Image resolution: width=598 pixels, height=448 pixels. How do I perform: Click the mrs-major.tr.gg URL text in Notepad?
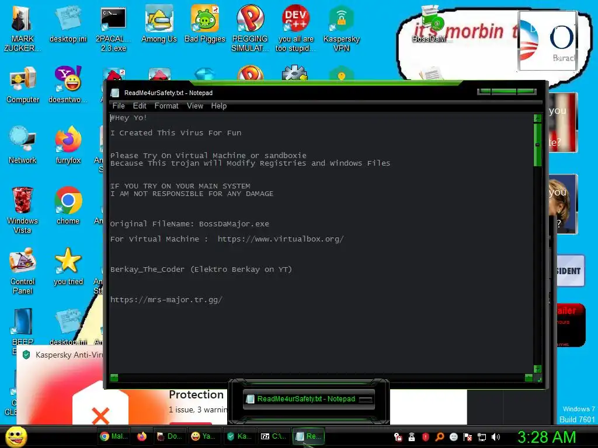click(x=166, y=300)
